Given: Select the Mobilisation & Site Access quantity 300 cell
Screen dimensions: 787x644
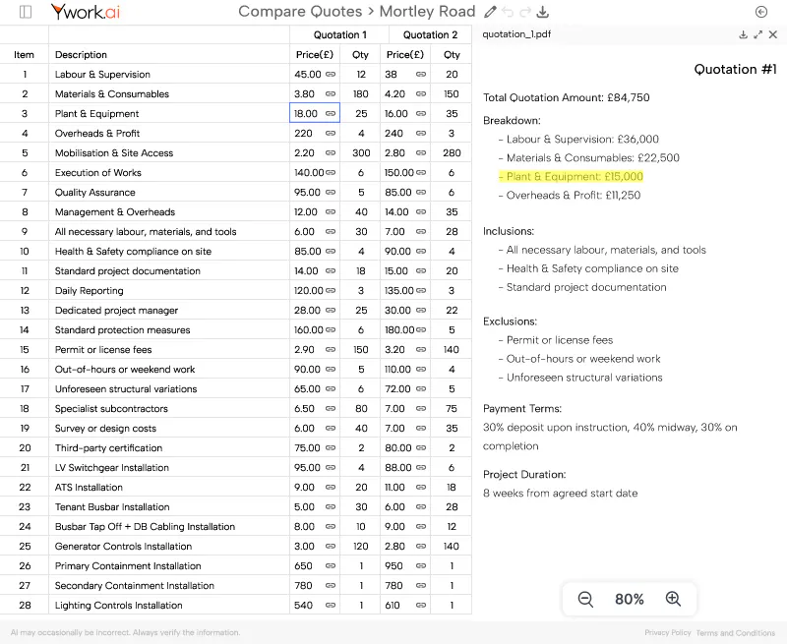Looking at the screenshot, I should (361, 153).
